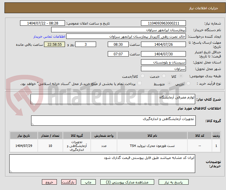Select the کالا/خدمت radio button
The height and width of the screenshot is (190, 226).
(x=142, y=76)
